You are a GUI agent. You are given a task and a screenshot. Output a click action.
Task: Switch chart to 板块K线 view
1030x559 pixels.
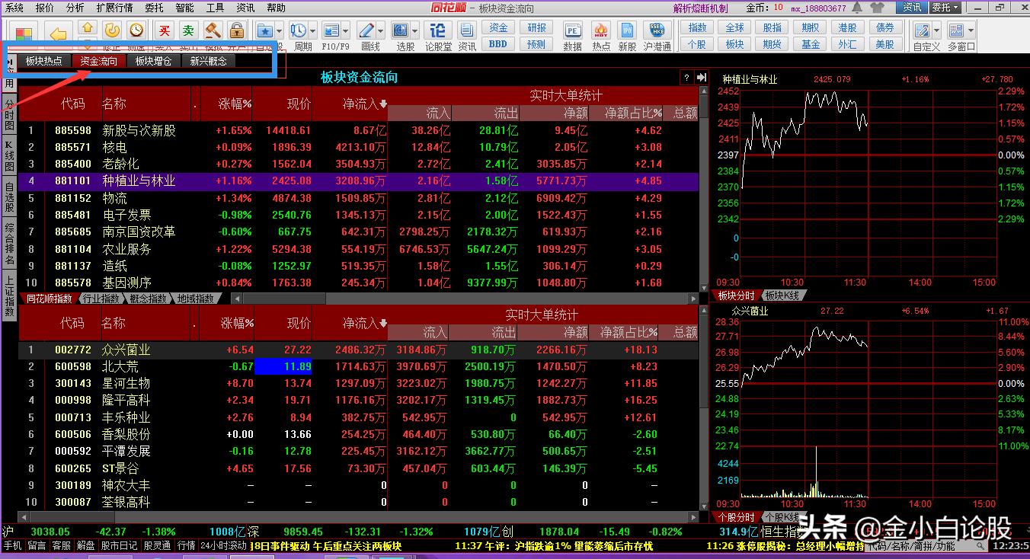point(784,295)
